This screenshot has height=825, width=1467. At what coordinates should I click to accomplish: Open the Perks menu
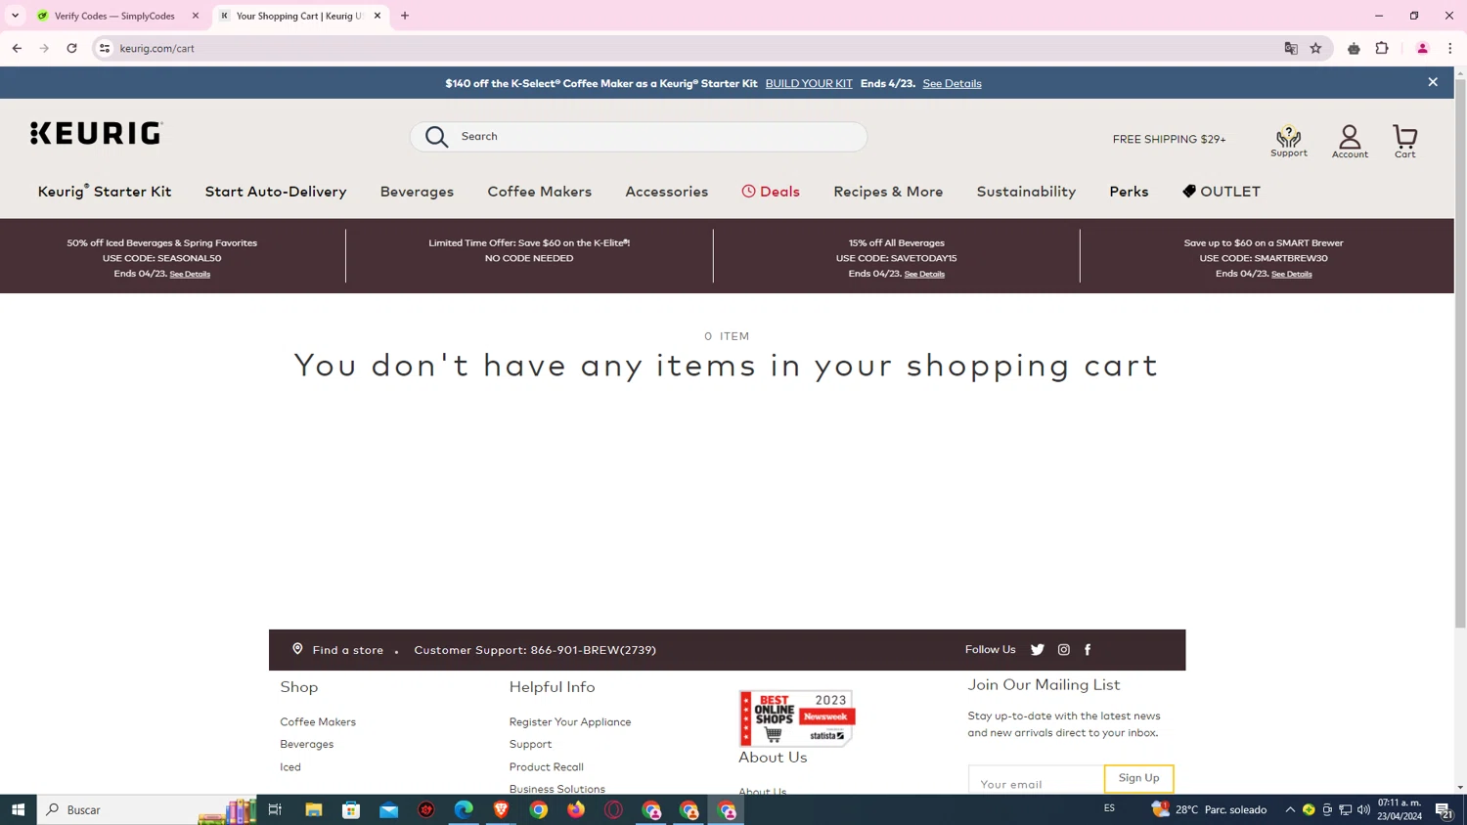coord(1129,192)
